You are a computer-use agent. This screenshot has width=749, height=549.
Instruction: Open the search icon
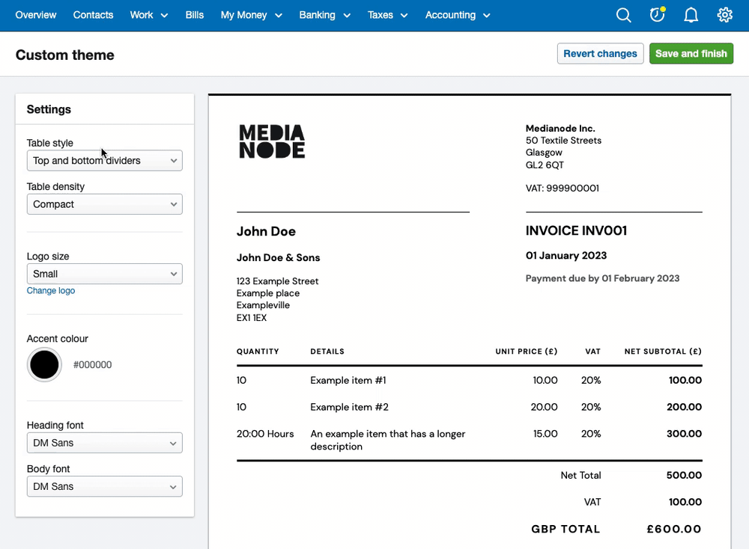pyautogui.click(x=623, y=15)
